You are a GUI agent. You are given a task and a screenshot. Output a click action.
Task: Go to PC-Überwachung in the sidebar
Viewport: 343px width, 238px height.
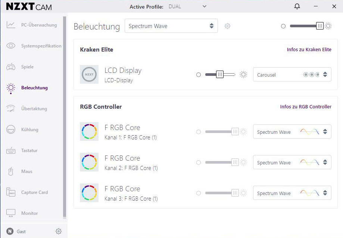39,25
